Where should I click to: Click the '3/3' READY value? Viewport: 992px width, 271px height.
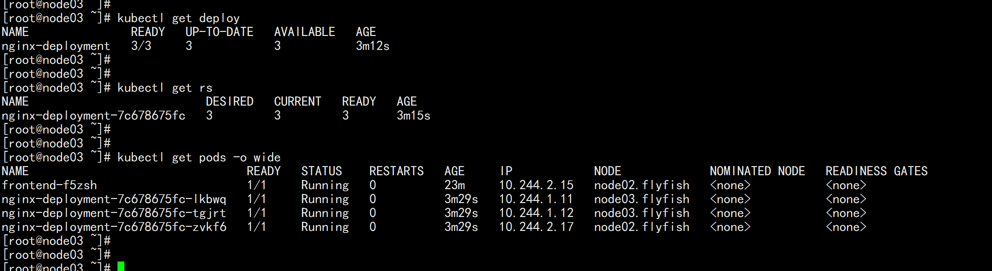141,46
